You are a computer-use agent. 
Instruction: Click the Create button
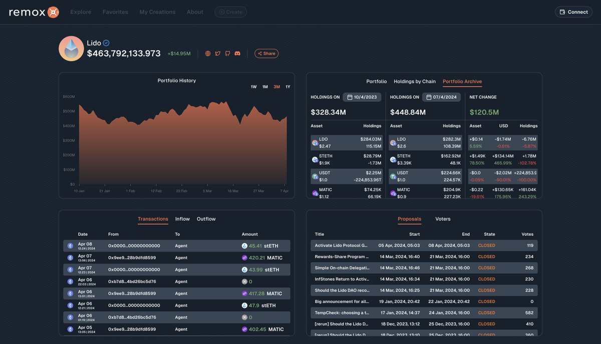point(231,12)
